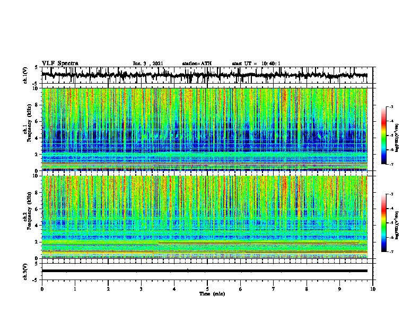Click time axis tick label "8"
This screenshot has height=324, width=420.
tap(307, 289)
